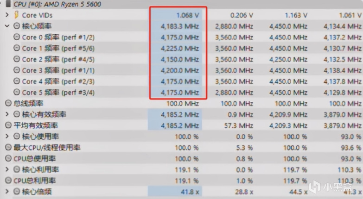Expand the 核心使用率 row
363x199 pixels.
pyautogui.click(x=7, y=137)
